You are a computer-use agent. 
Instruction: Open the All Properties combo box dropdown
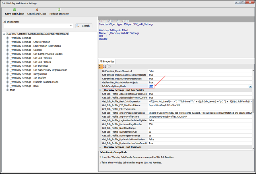(71, 26)
